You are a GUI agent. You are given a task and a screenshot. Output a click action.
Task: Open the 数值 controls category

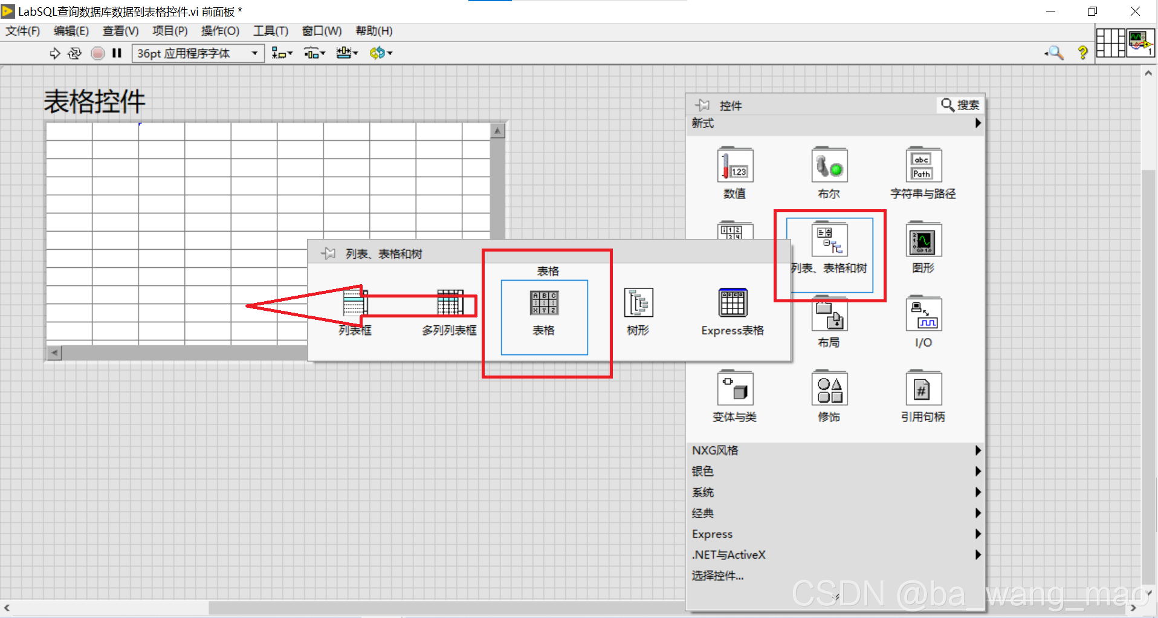point(734,164)
